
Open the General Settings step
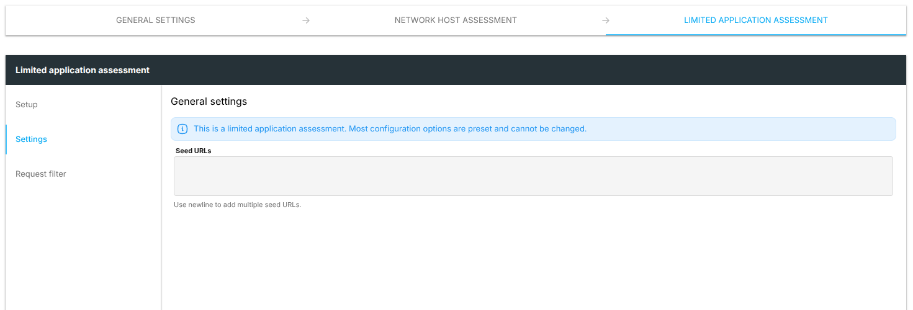(155, 20)
